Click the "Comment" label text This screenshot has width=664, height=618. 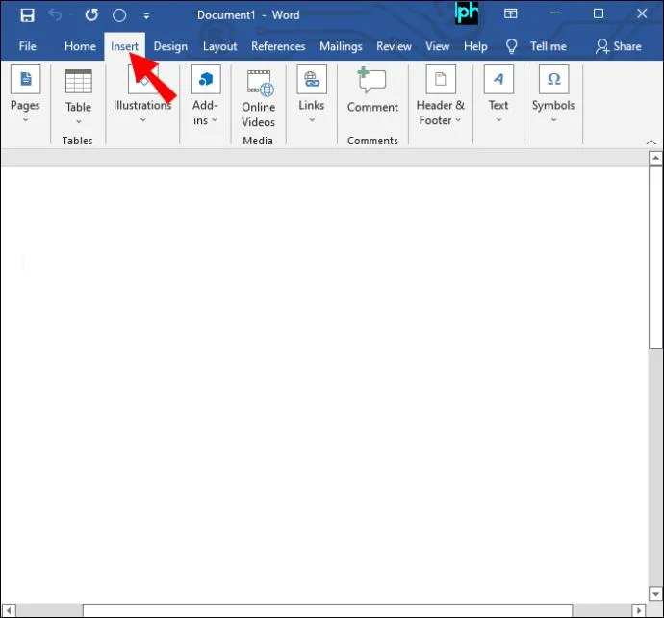coord(372,107)
